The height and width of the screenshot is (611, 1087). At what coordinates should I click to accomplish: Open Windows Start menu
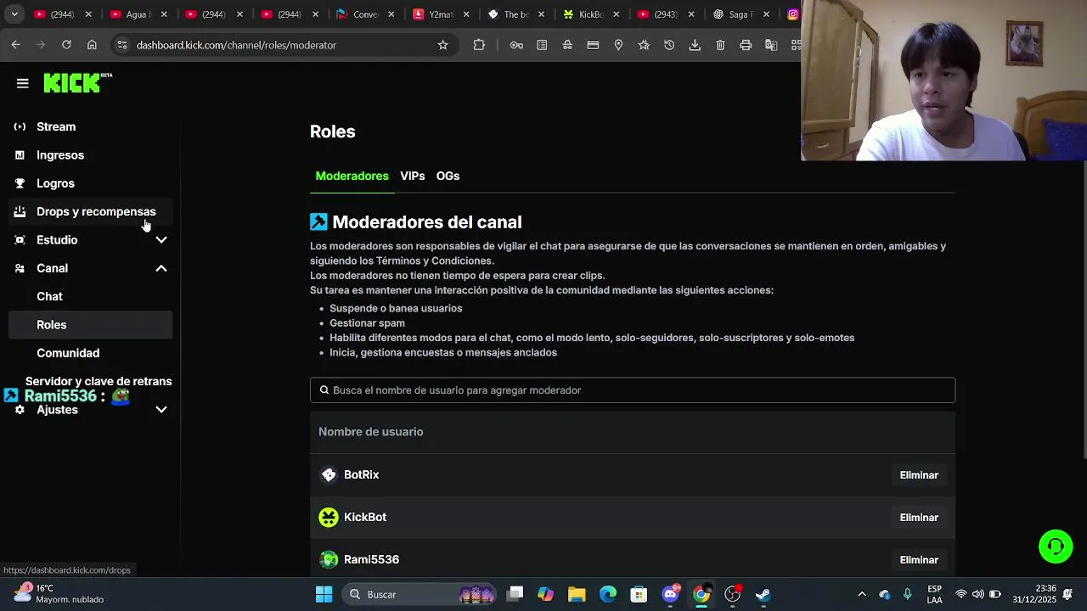(x=324, y=594)
